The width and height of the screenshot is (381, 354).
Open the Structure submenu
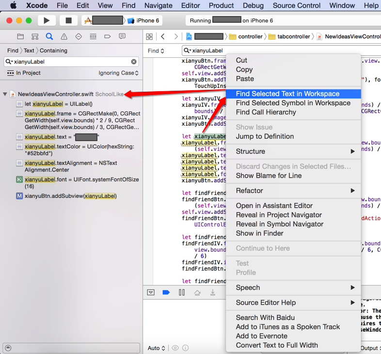(293, 151)
